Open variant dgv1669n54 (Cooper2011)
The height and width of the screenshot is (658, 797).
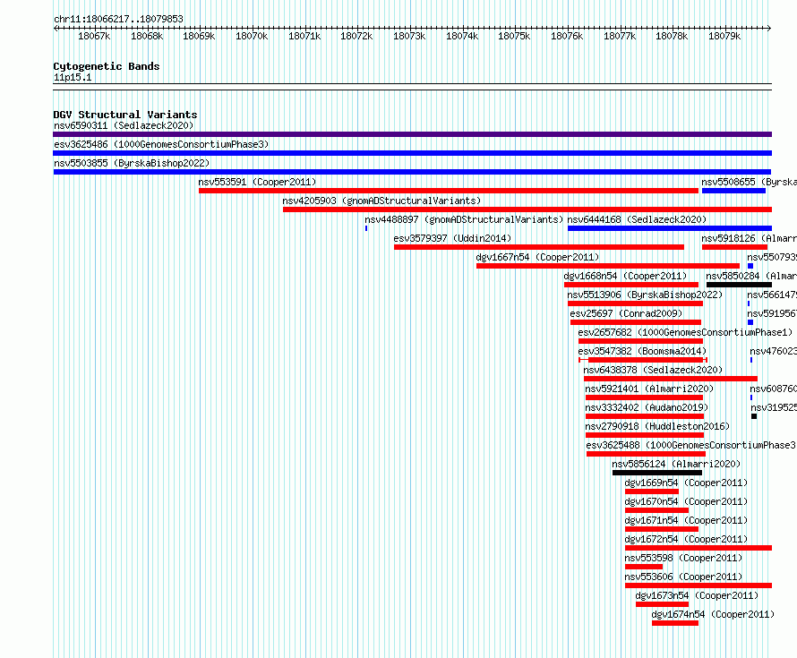[x=686, y=483]
